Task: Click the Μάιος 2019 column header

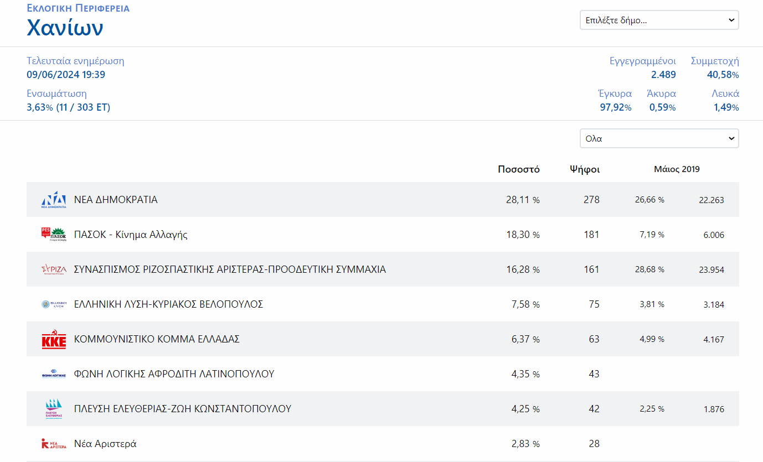Action: tap(677, 169)
